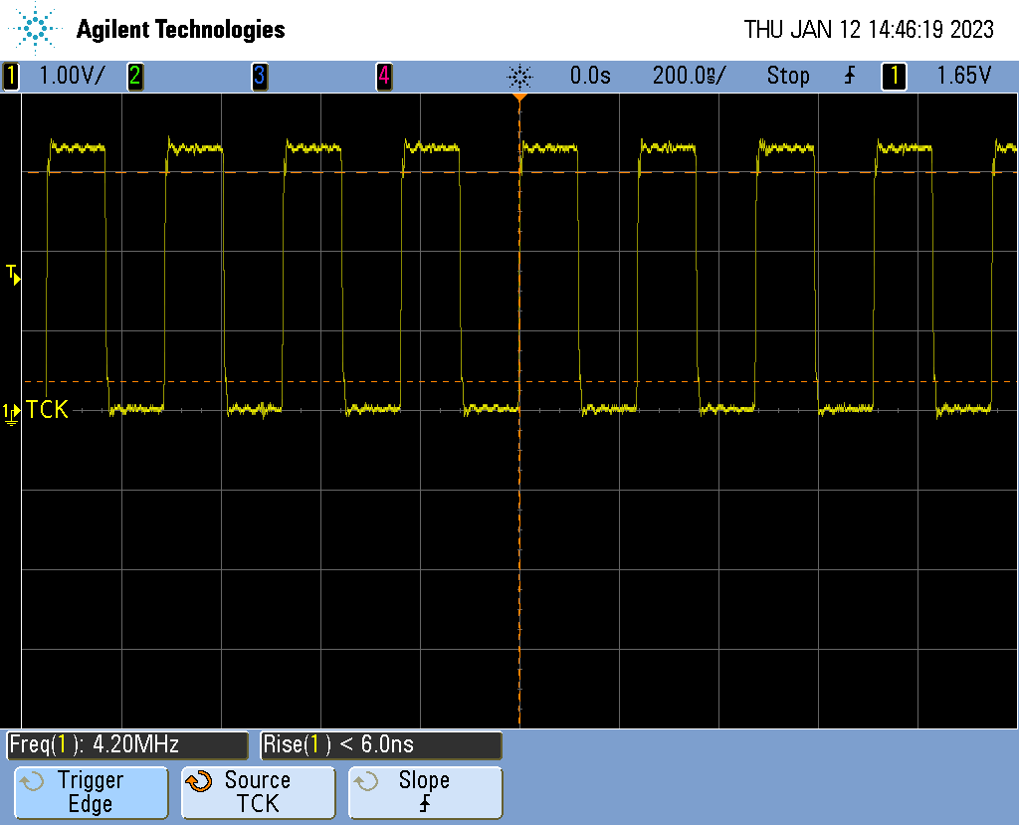
Task: Click the trigger level T marker on left edge
Action: [13, 275]
